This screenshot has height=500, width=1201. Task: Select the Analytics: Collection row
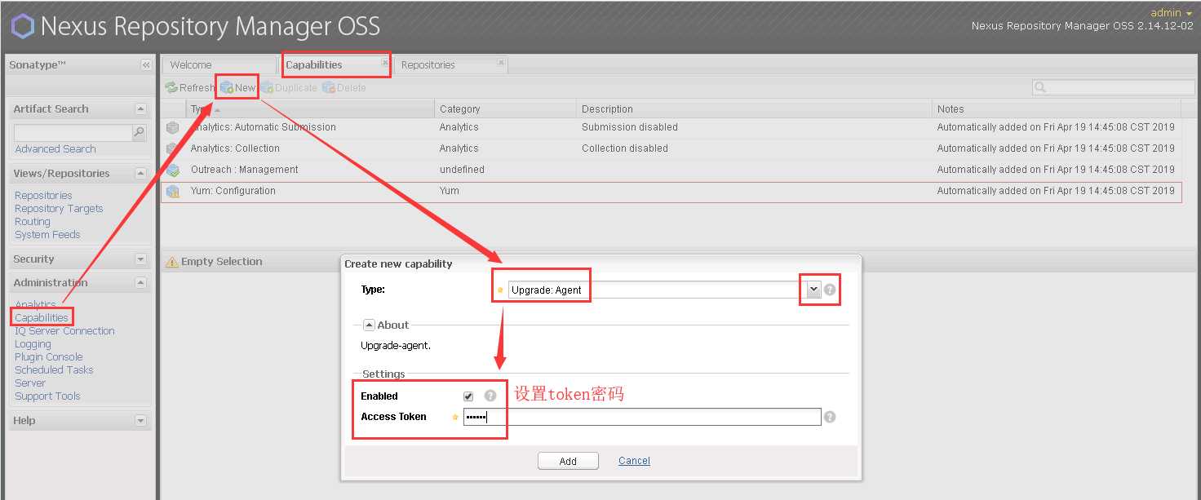click(671, 148)
